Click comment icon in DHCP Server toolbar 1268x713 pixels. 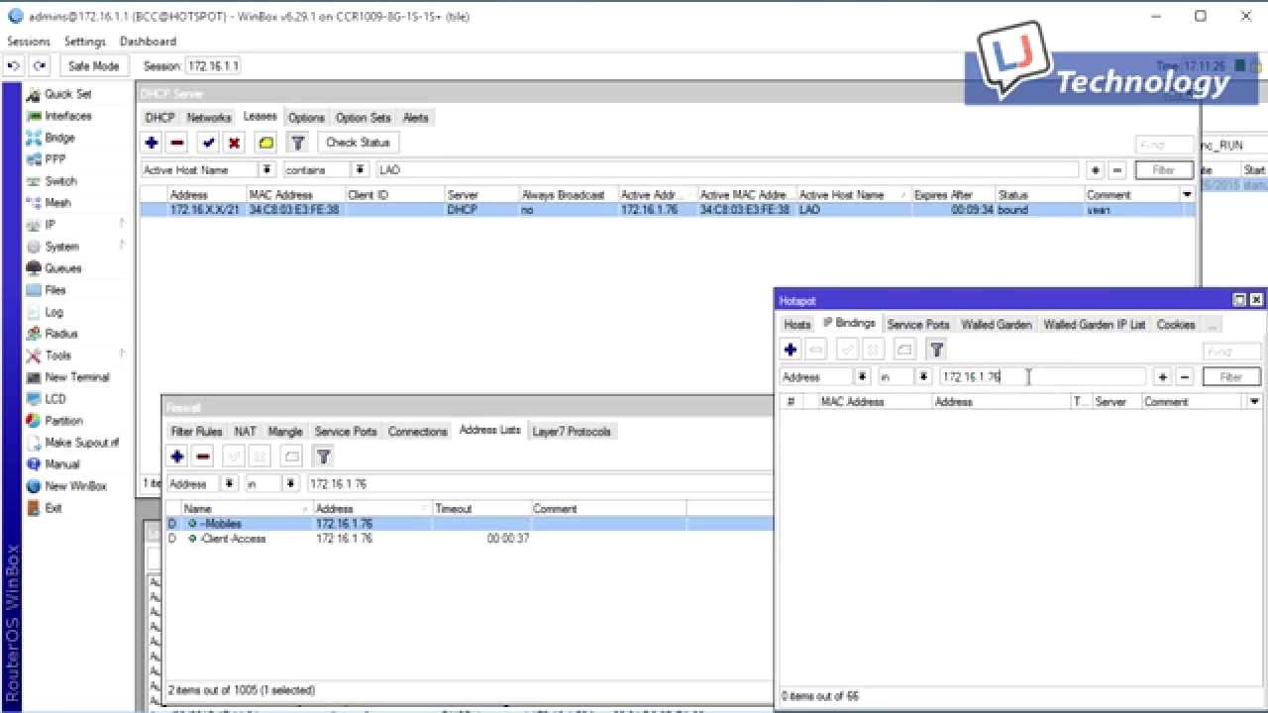click(x=265, y=143)
